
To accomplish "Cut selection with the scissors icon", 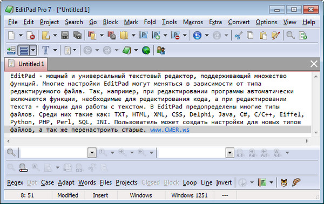I will (x=239, y=35).
